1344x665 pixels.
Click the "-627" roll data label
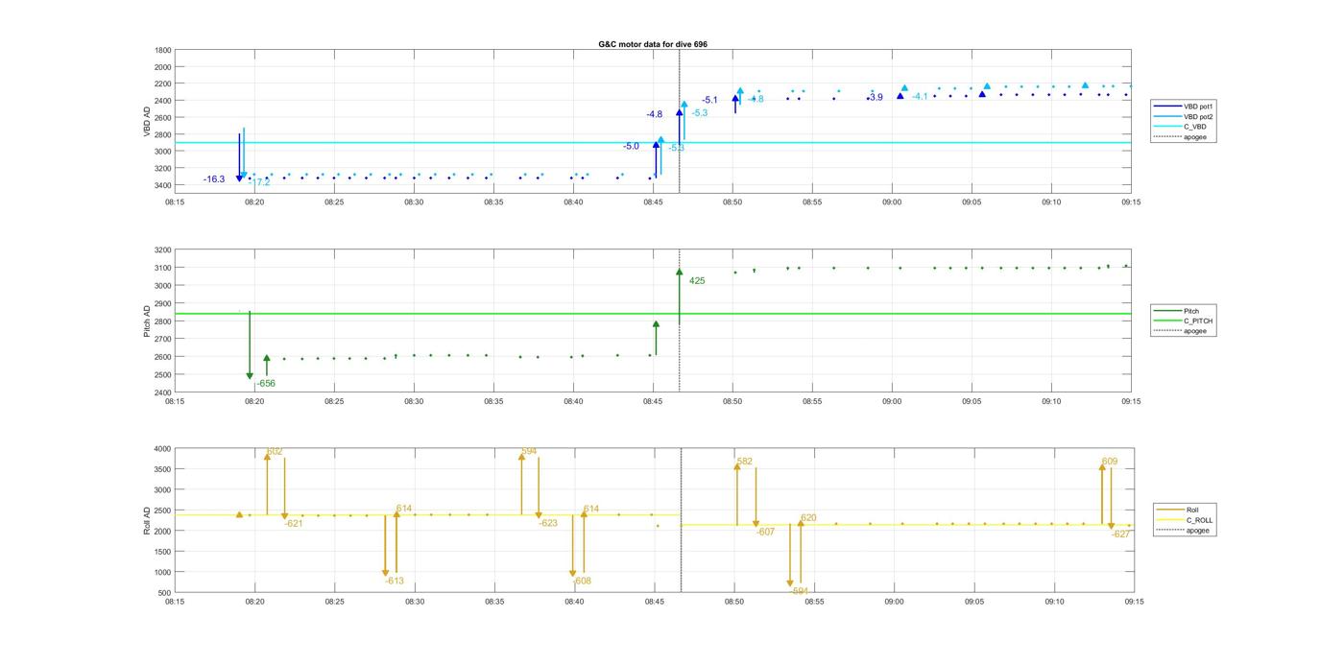(1120, 534)
